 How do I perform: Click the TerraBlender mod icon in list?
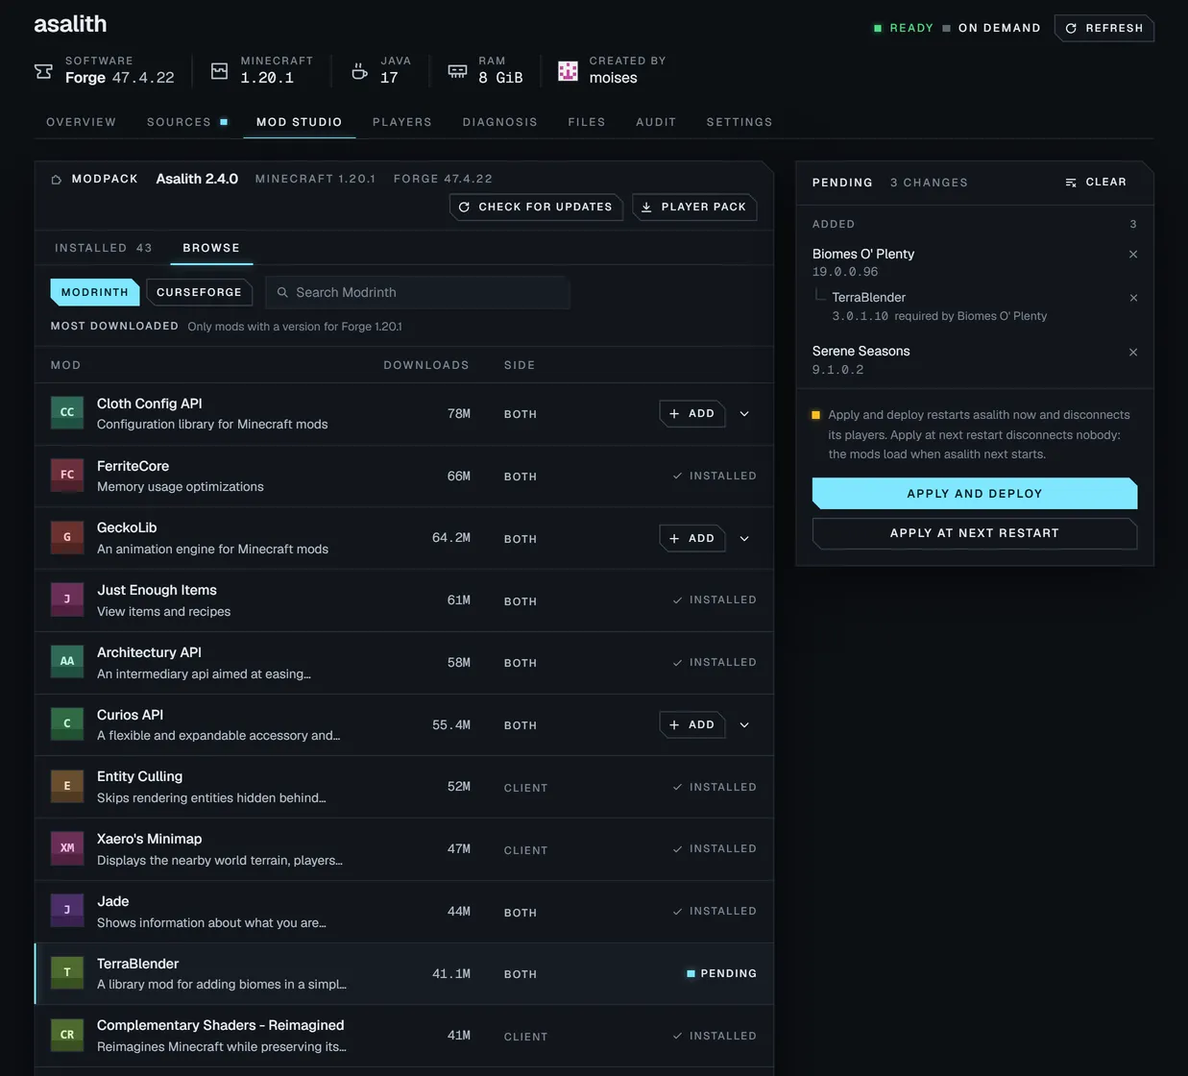click(x=67, y=973)
